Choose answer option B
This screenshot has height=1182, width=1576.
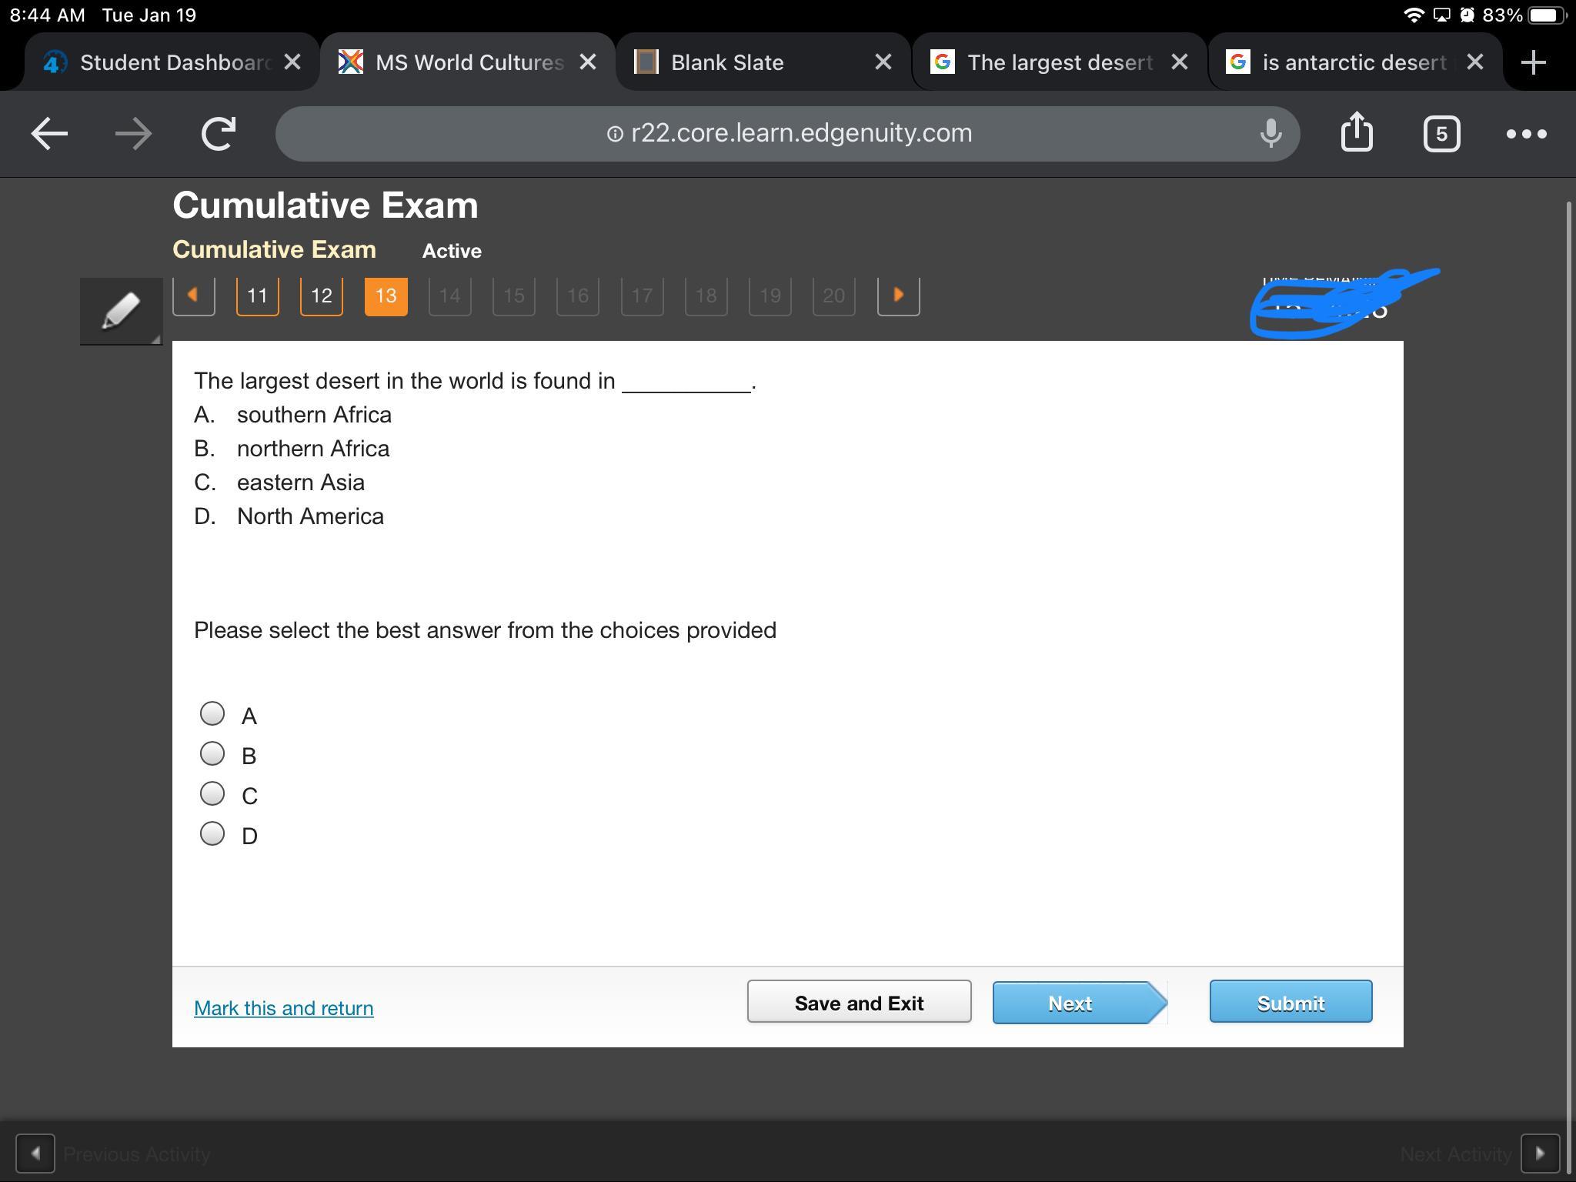[x=212, y=753]
